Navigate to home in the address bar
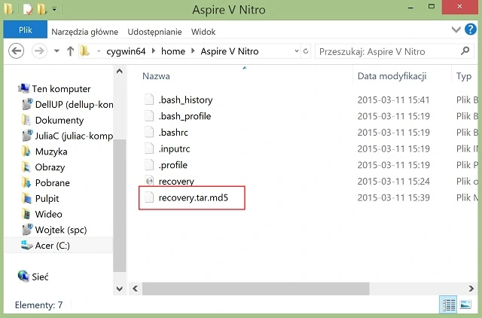The image size is (482, 318). (173, 51)
